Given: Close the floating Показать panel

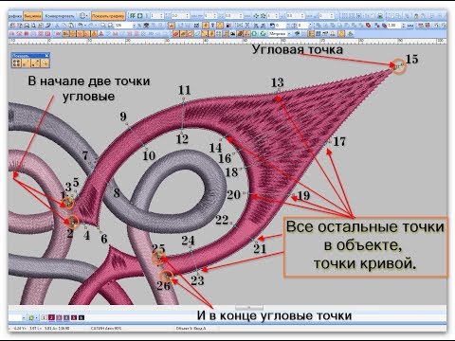Looking at the screenshot, I should (x=46, y=56).
